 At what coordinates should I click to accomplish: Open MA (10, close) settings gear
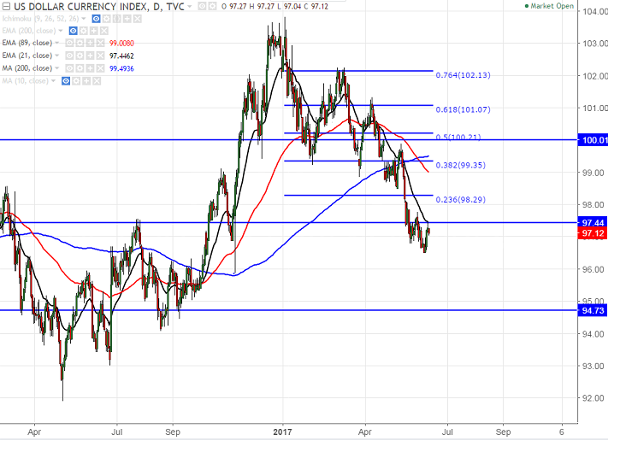click(x=76, y=81)
